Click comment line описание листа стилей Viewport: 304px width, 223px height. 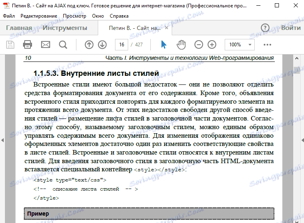[86, 189]
